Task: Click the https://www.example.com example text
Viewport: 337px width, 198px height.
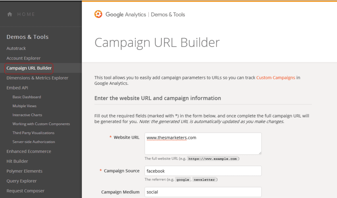Action: tap(213, 159)
